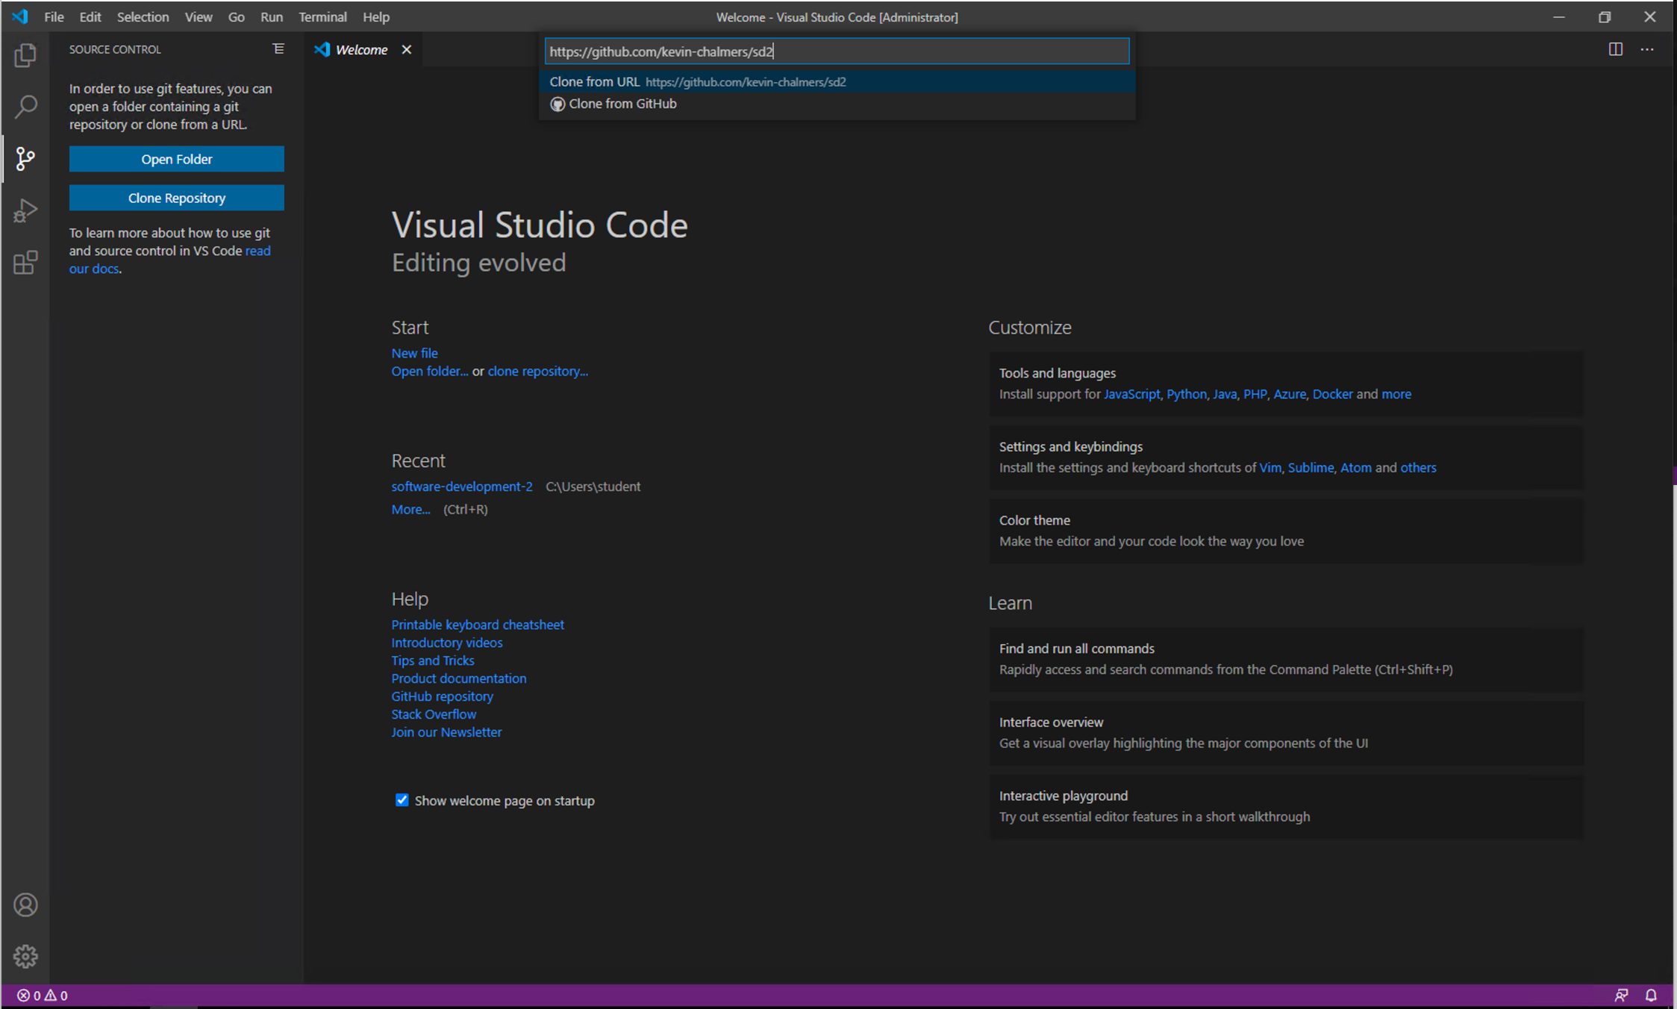The width and height of the screenshot is (1677, 1009).
Task: Click the feedback icon in status bar
Action: point(1621,995)
